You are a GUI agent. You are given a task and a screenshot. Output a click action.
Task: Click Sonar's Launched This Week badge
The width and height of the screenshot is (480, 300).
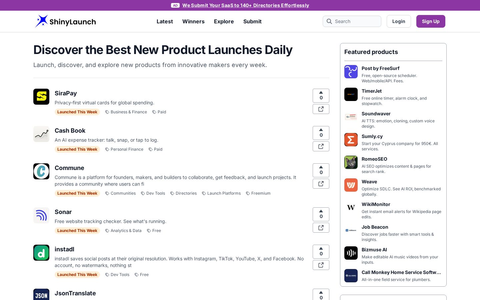click(77, 231)
